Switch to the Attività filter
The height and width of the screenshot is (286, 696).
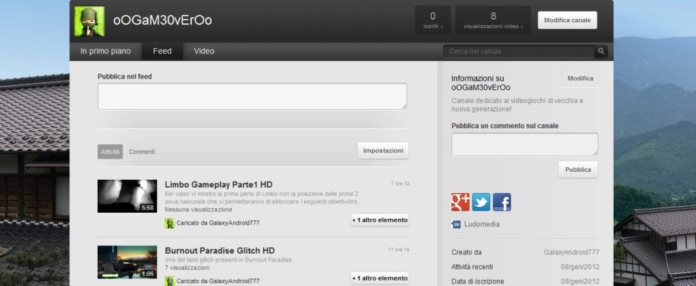click(x=110, y=152)
